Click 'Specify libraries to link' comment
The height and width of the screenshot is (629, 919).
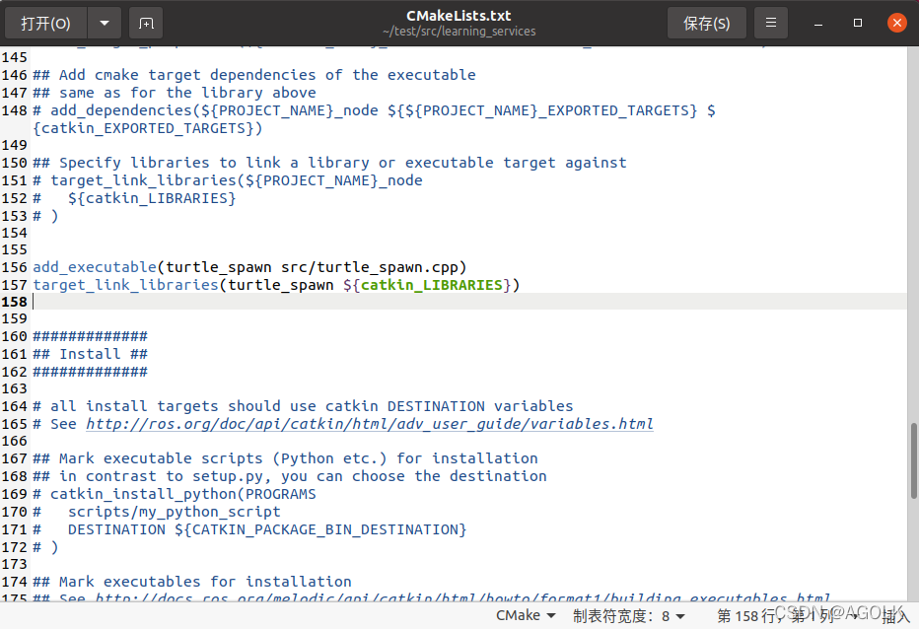point(329,163)
